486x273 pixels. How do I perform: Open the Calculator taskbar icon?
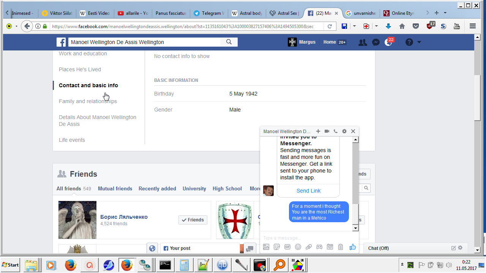click(185, 265)
